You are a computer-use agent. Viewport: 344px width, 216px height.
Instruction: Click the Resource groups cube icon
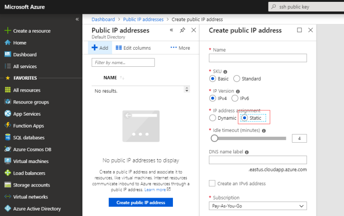(x=8, y=102)
